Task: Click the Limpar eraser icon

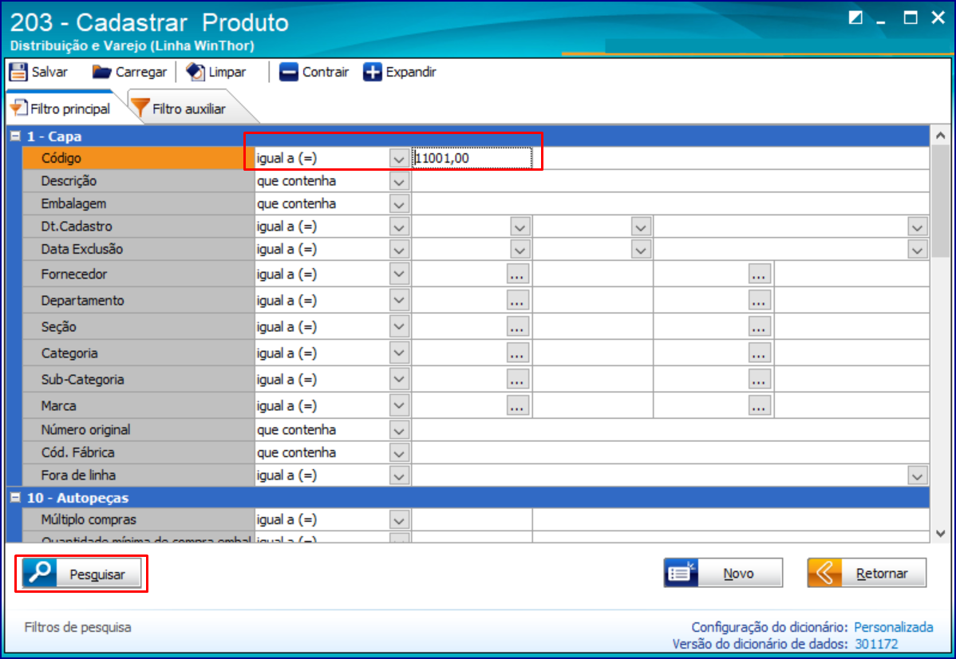Action: click(x=195, y=72)
